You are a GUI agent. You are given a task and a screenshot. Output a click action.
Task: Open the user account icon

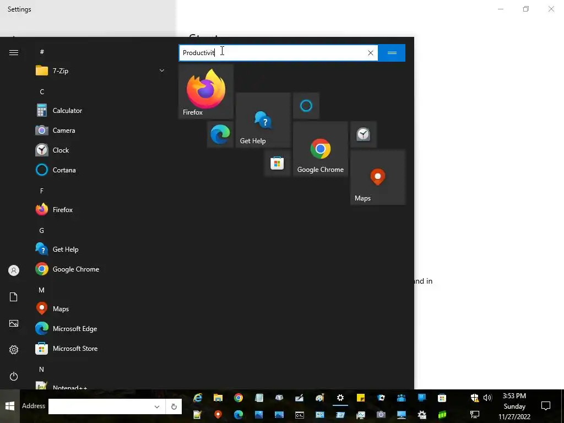click(14, 270)
